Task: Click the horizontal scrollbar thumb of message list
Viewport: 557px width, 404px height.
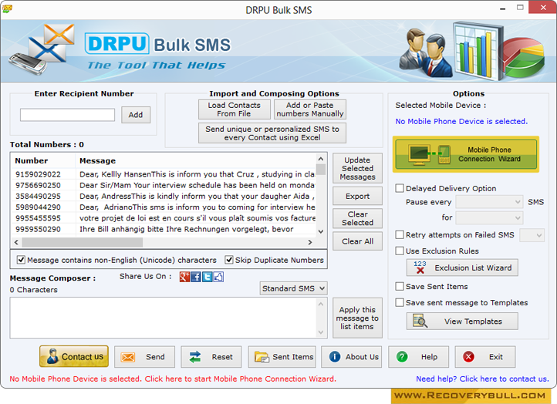Action: click(83, 242)
